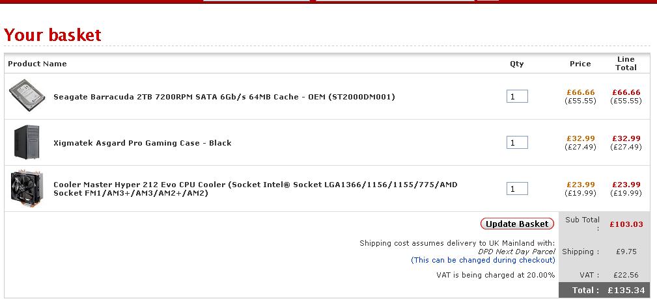Focus the quantity box for Seagate Barracuda
The image size is (657, 299).
(x=517, y=97)
